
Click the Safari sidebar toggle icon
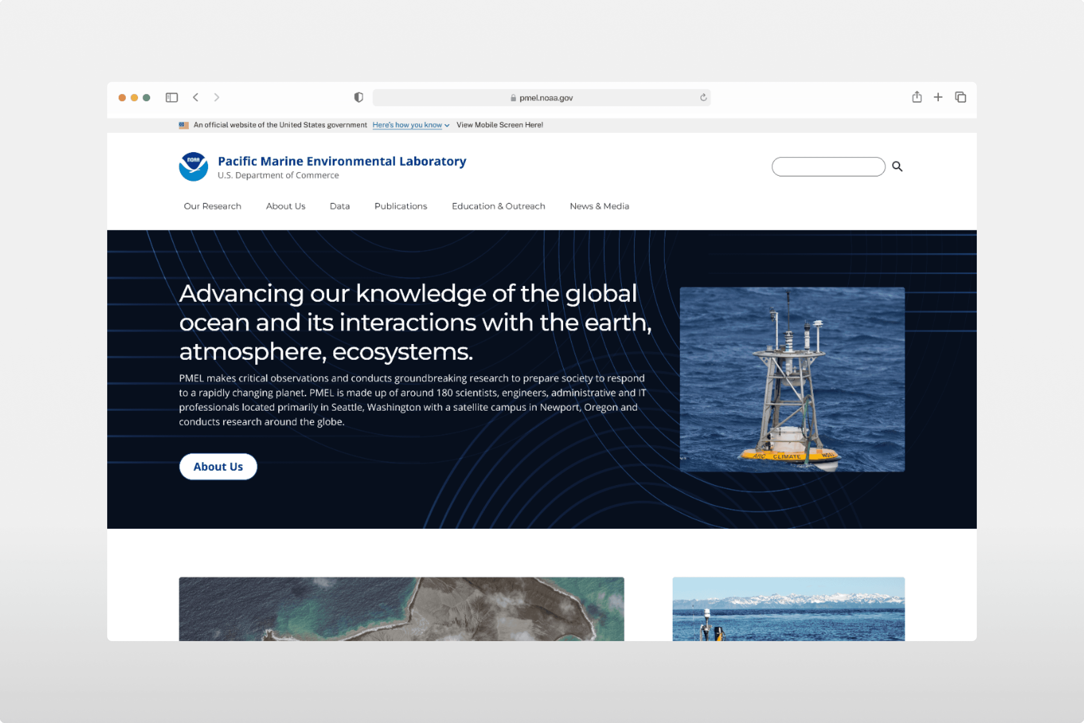click(x=171, y=97)
